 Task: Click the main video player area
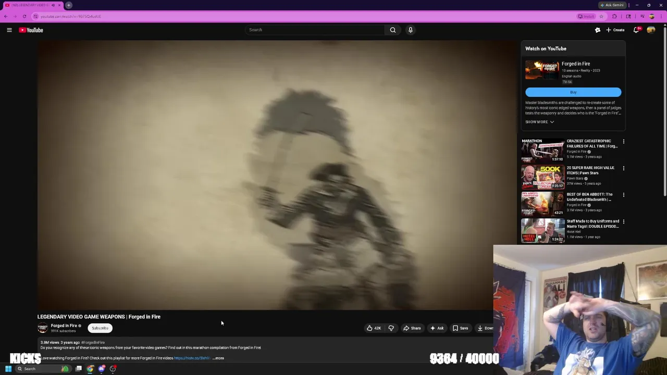(x=278, y=176)
